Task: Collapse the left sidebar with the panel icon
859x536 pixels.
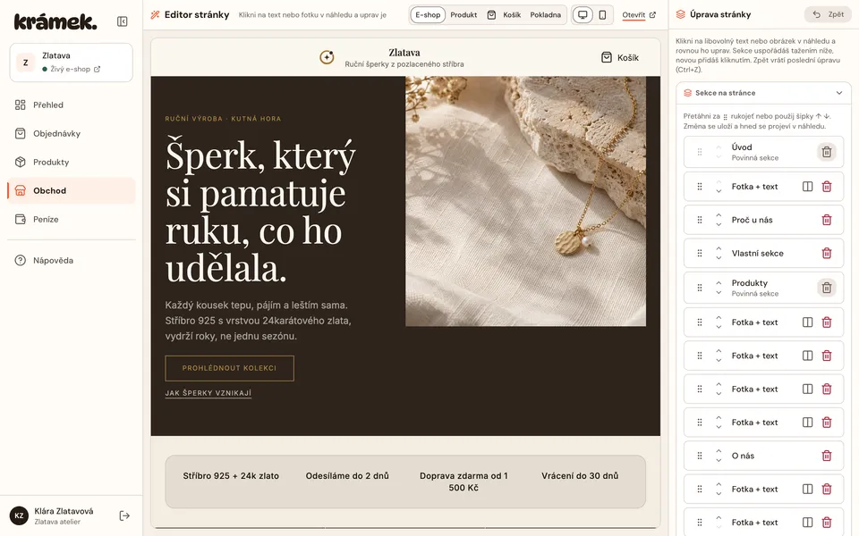Action: (x=123, y=21)
